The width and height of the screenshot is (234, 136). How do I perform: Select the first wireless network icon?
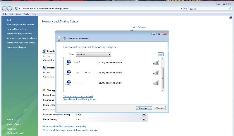tap(68, 63)
